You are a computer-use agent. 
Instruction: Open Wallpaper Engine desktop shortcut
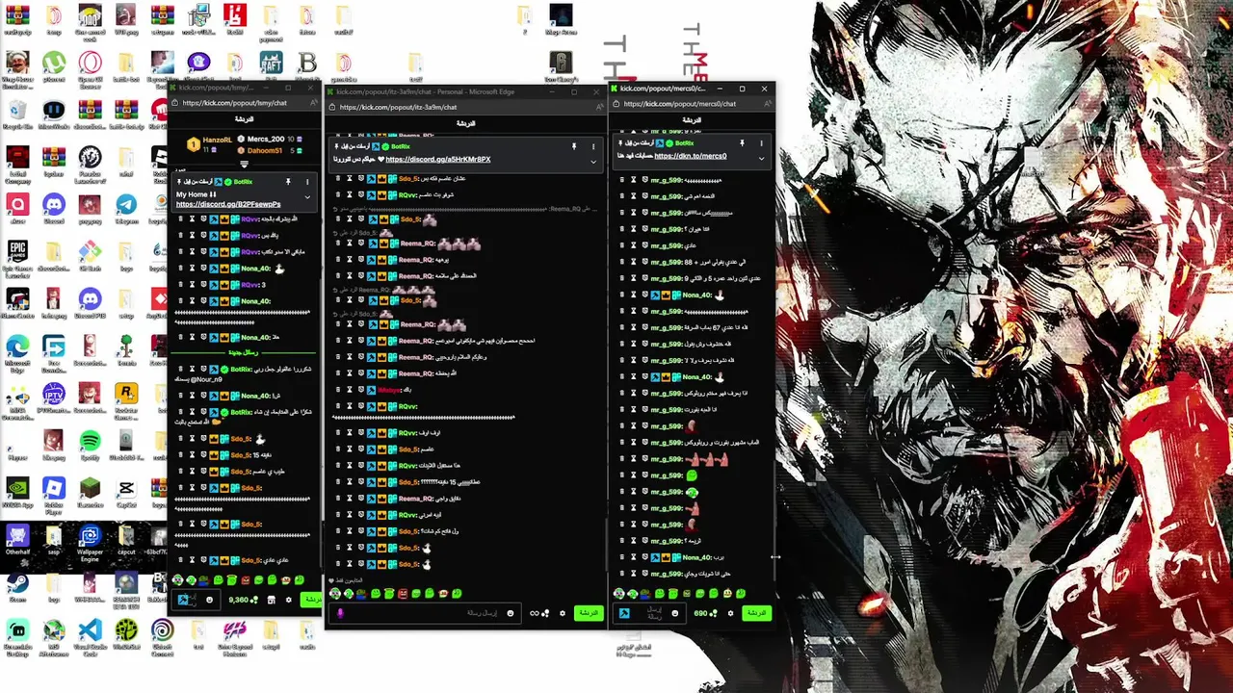pos(90,542)
